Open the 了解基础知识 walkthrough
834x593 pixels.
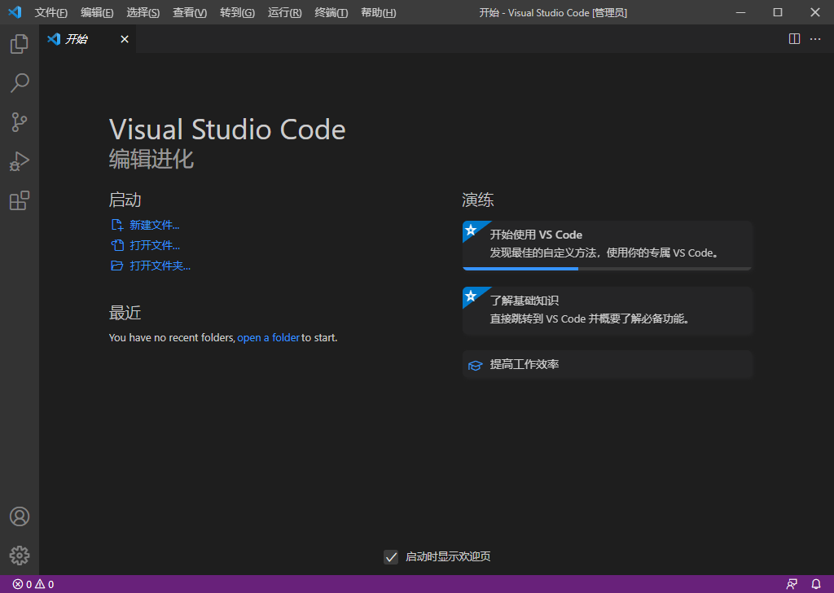607,310
